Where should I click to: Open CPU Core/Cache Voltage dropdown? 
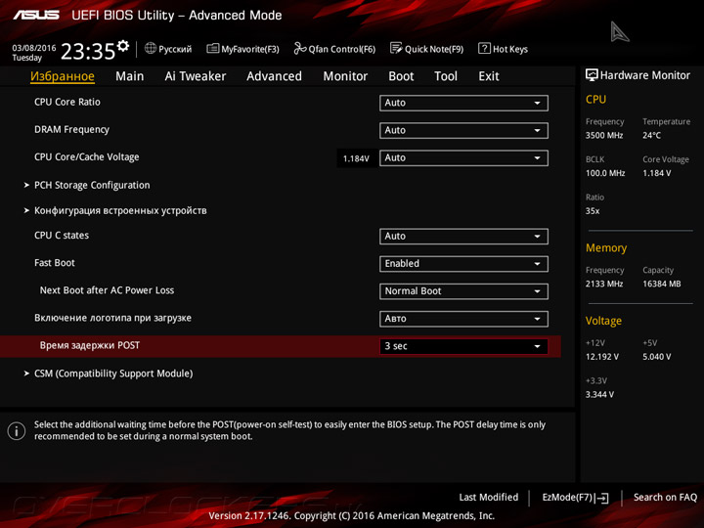(463, 158)
